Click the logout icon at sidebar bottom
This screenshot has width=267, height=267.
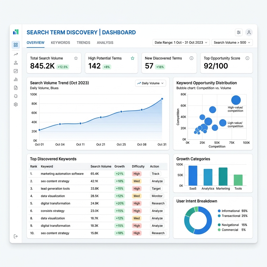click(16, 236)
